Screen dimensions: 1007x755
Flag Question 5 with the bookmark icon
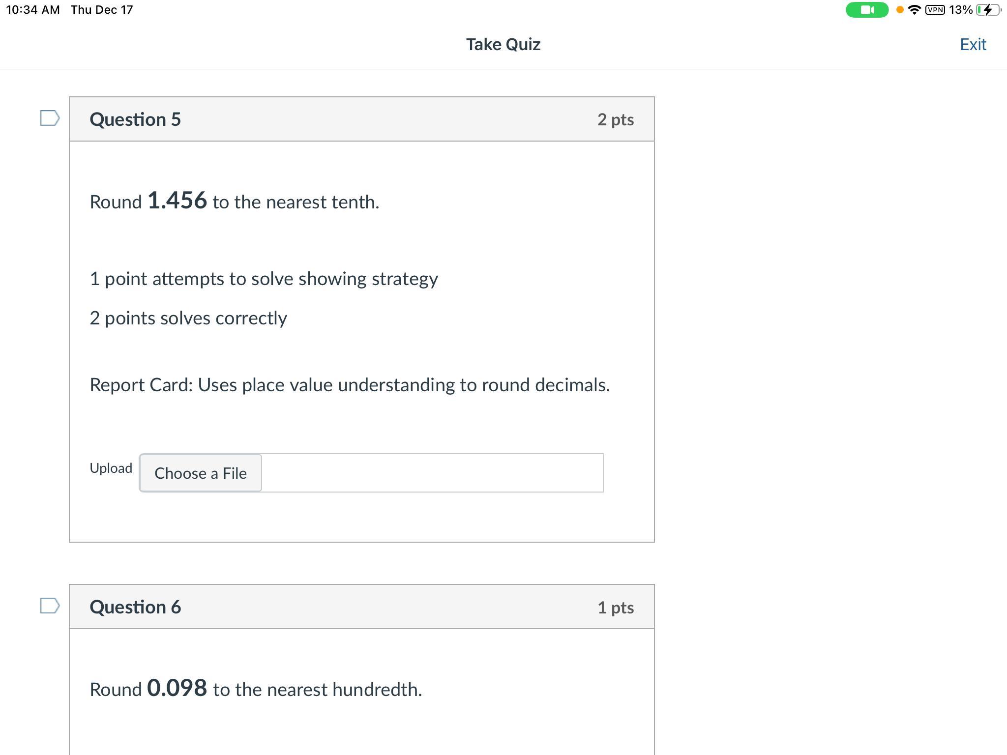coord(50,118)
